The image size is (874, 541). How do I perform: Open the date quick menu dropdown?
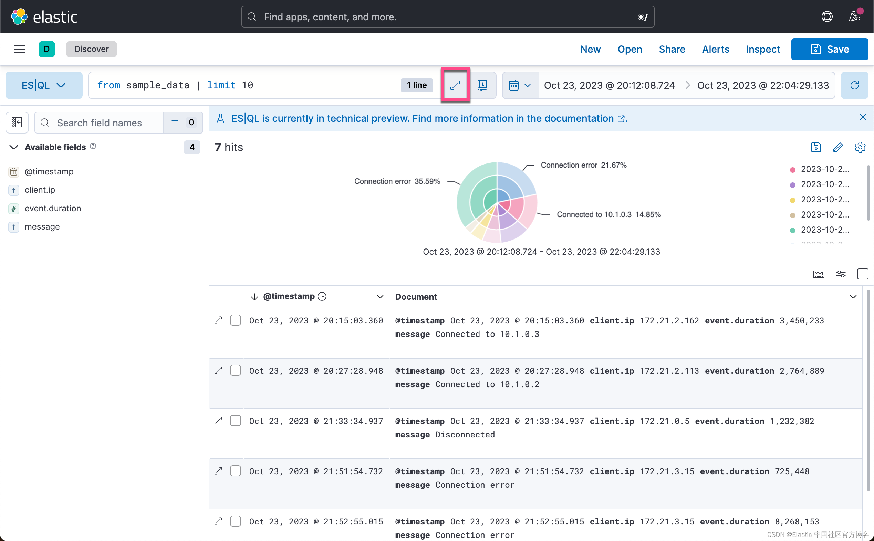pos(520,85)
